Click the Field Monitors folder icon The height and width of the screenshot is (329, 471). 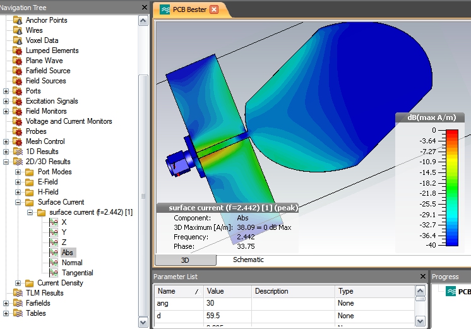click(x=18, y=112)
